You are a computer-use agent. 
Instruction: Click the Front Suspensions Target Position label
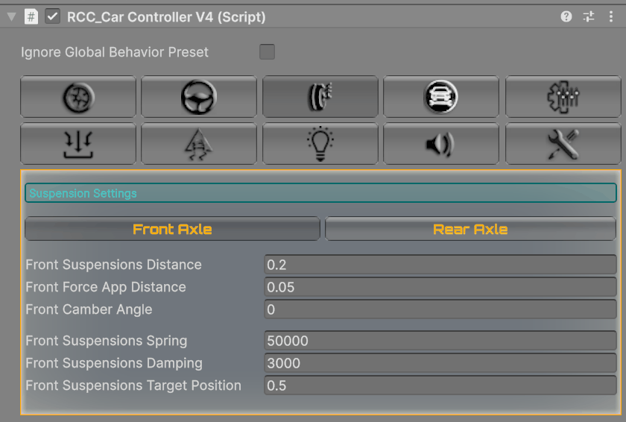click(133, 385)
